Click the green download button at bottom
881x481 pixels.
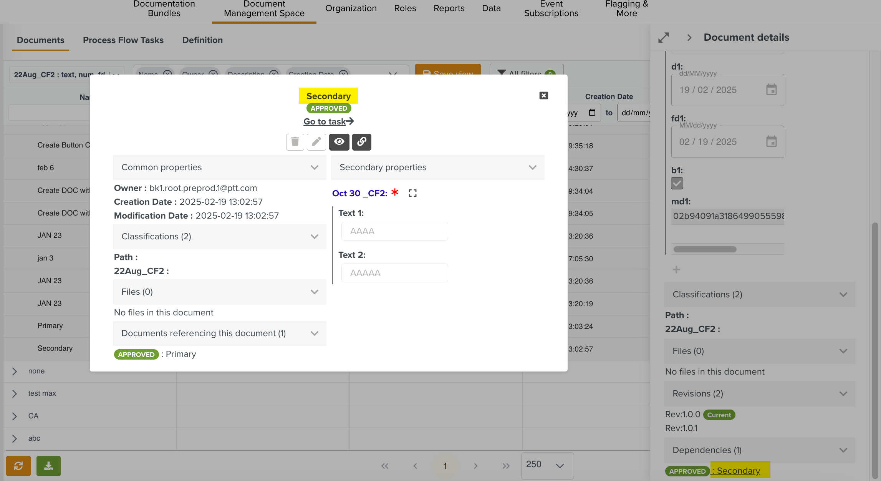(48, 466)
